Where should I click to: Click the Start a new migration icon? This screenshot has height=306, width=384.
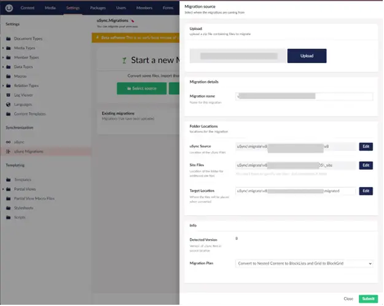click(124, 60)
